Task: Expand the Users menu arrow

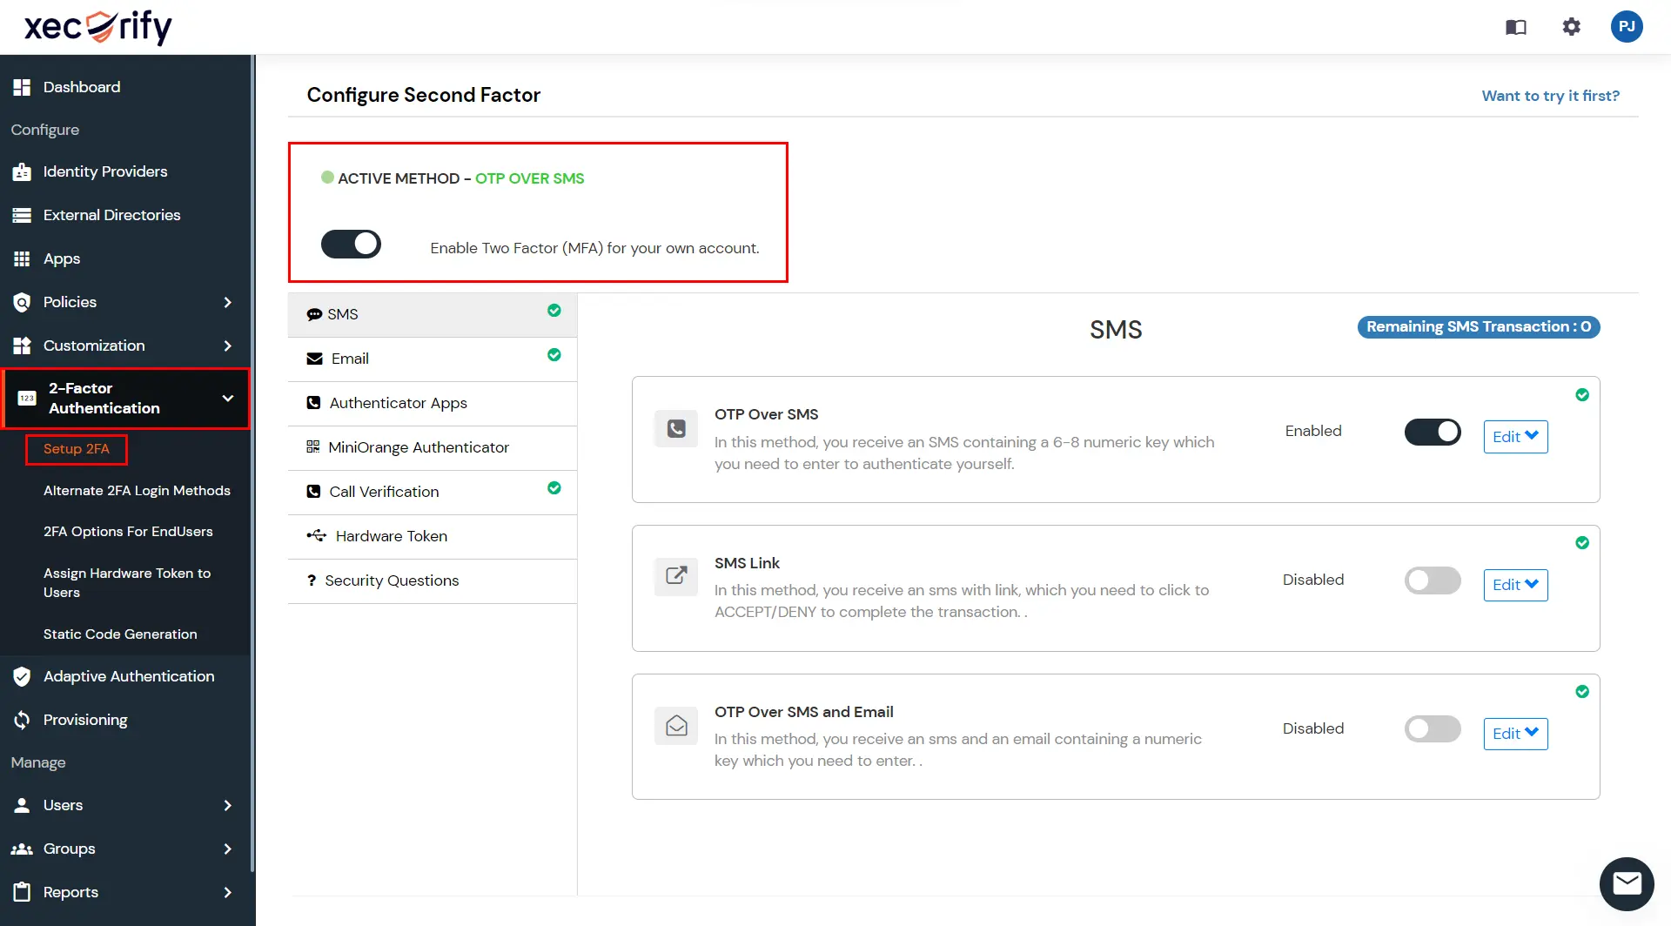Action: [228, 805]
